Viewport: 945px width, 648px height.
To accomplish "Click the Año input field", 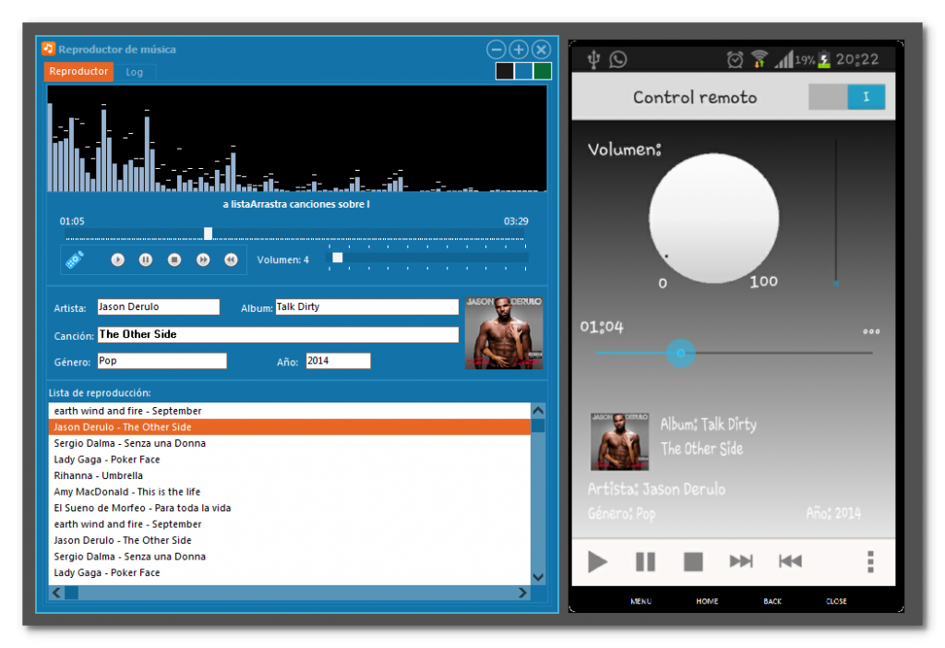I will coord(338,361).
